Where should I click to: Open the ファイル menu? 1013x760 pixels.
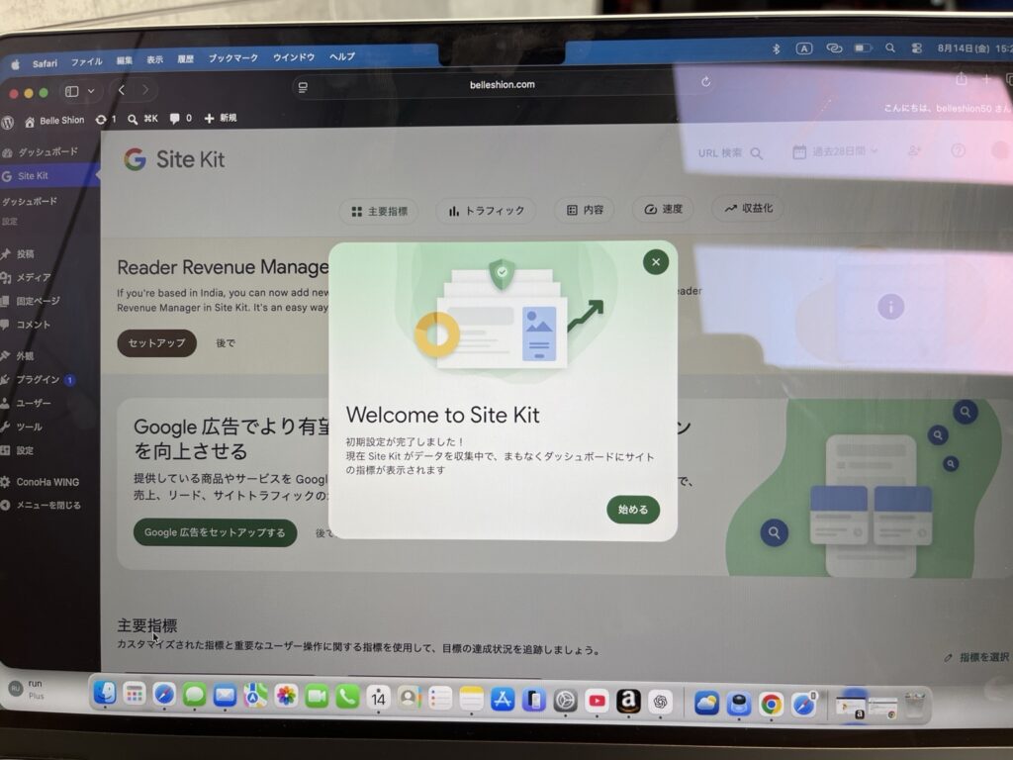[x=87, y=62]
